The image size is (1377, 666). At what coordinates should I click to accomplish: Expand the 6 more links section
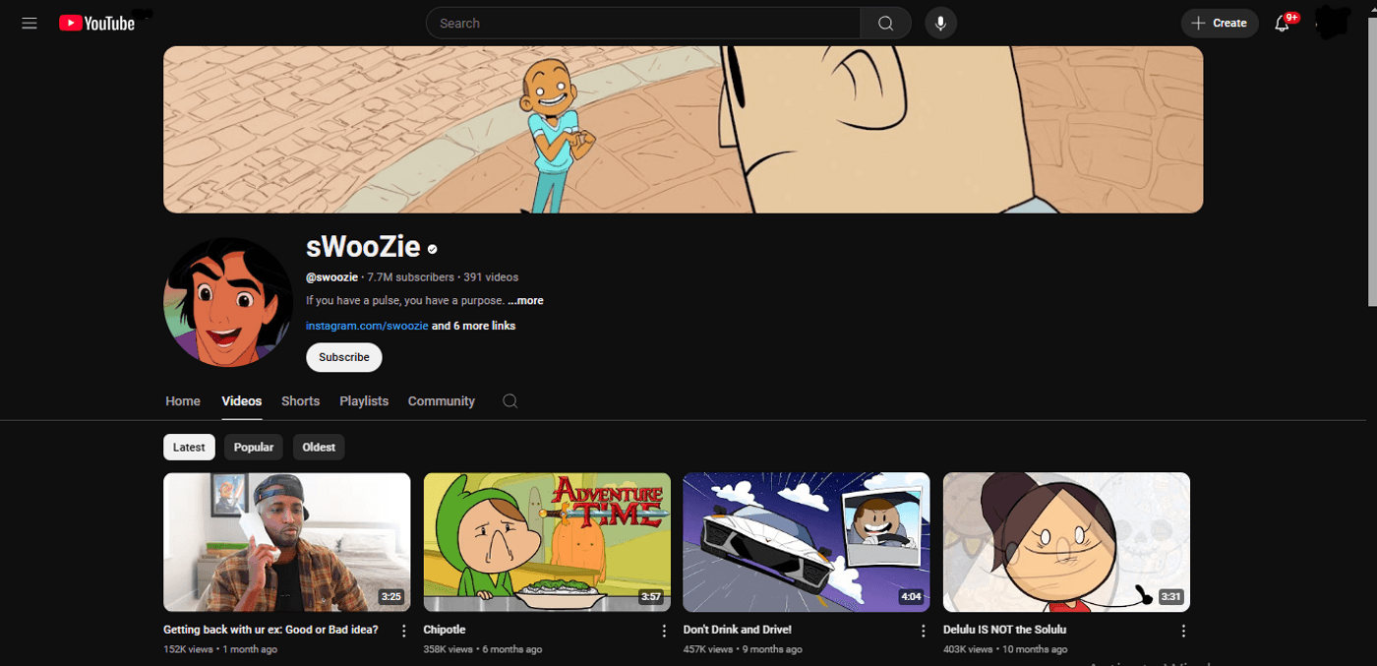click(473, 326)
